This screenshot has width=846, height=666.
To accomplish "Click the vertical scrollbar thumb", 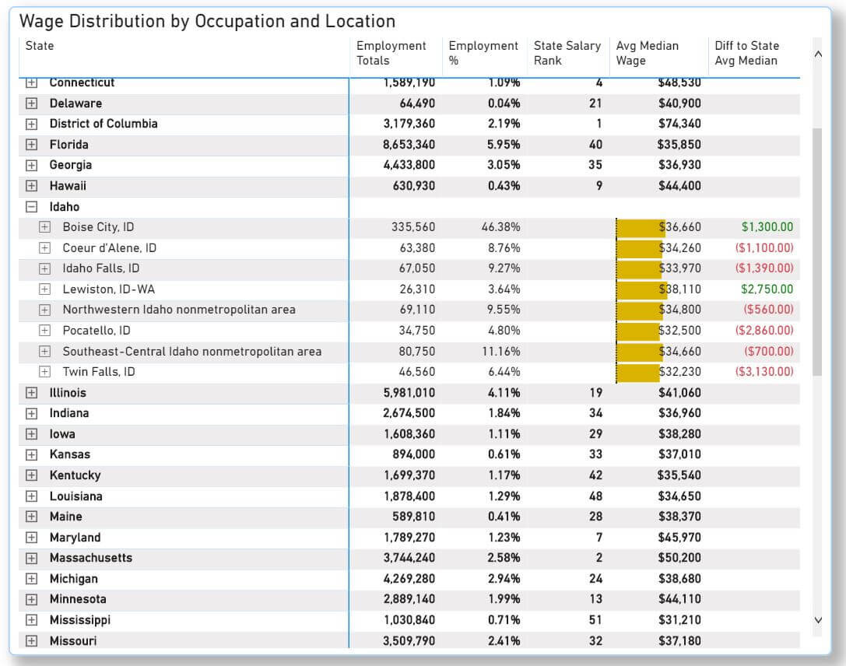I will (817, 252).
